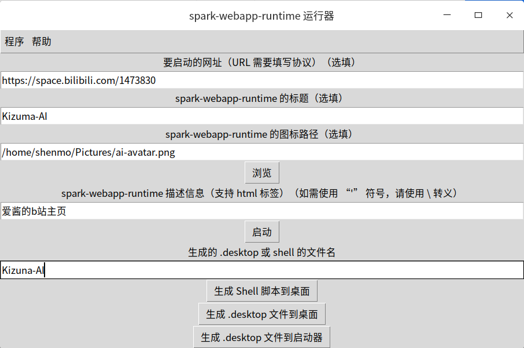Minimize the runner window
Image resolution: width=524 pixels, height=348 pixels.
pyautogui.click(x=446, y=16)
